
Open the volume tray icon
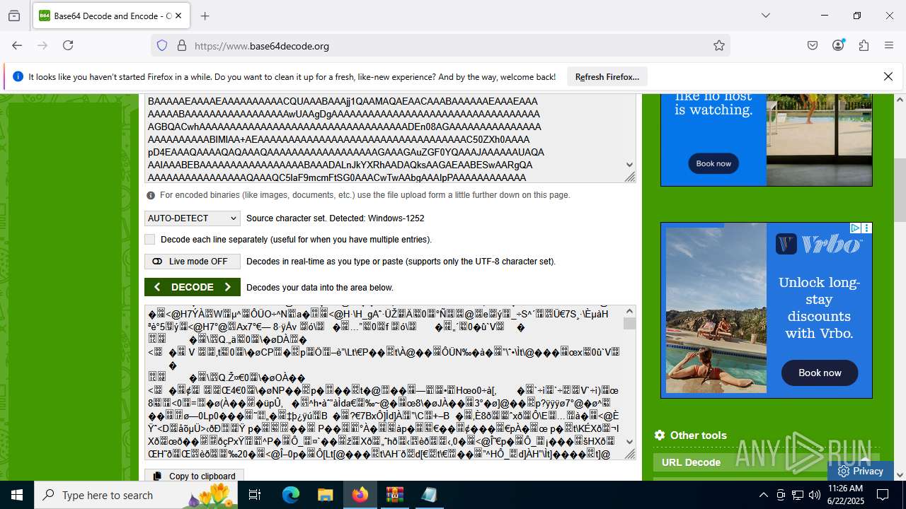(x=815, y=495)
